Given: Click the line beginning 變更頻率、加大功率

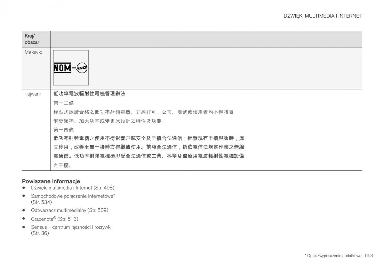Looking at the screenshot, I should point(109,121).
